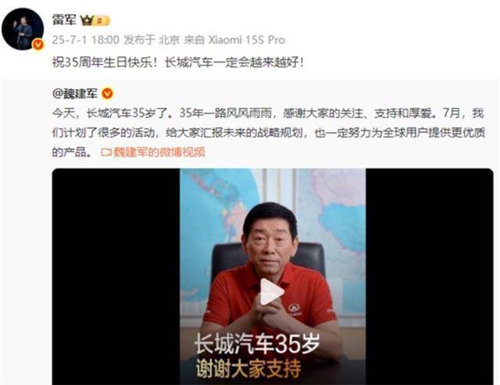This screenshot has height=385, width=500.
Task: Open 雷军's profile avatar
Action: point(23,30)
